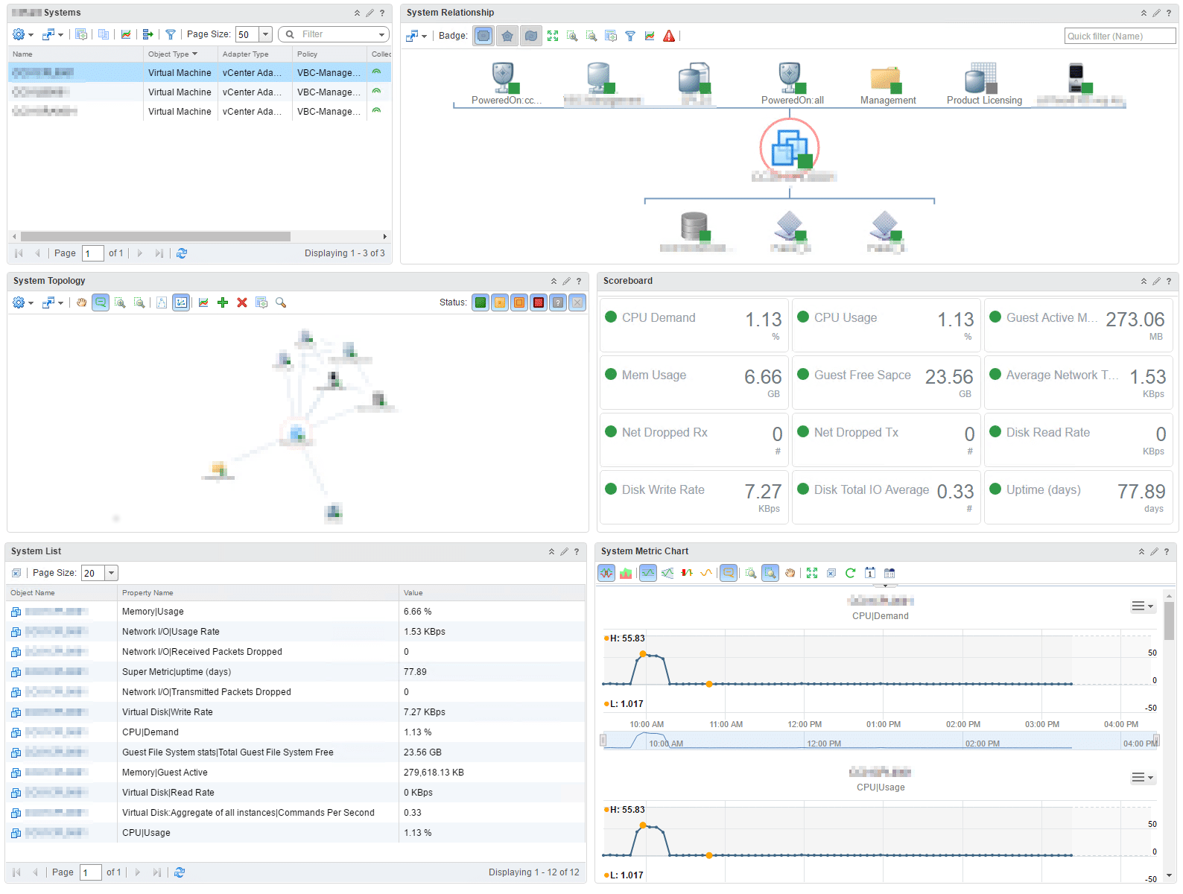Screen dimensions: 1183x894
Task: Click the Uptime (days) scoreboard tile
Action: point(1078,498)
